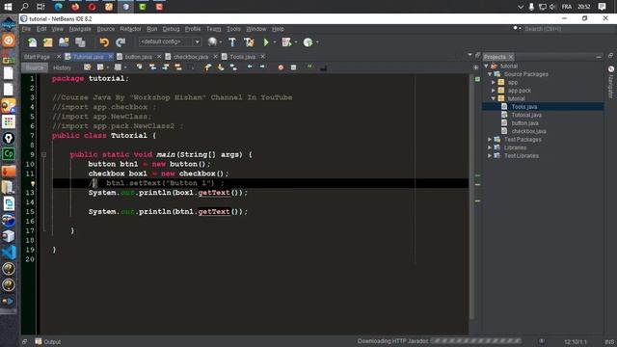Switch to the button.java tab
This screenshot has height=347, width=617.
[x=138, y=57]
